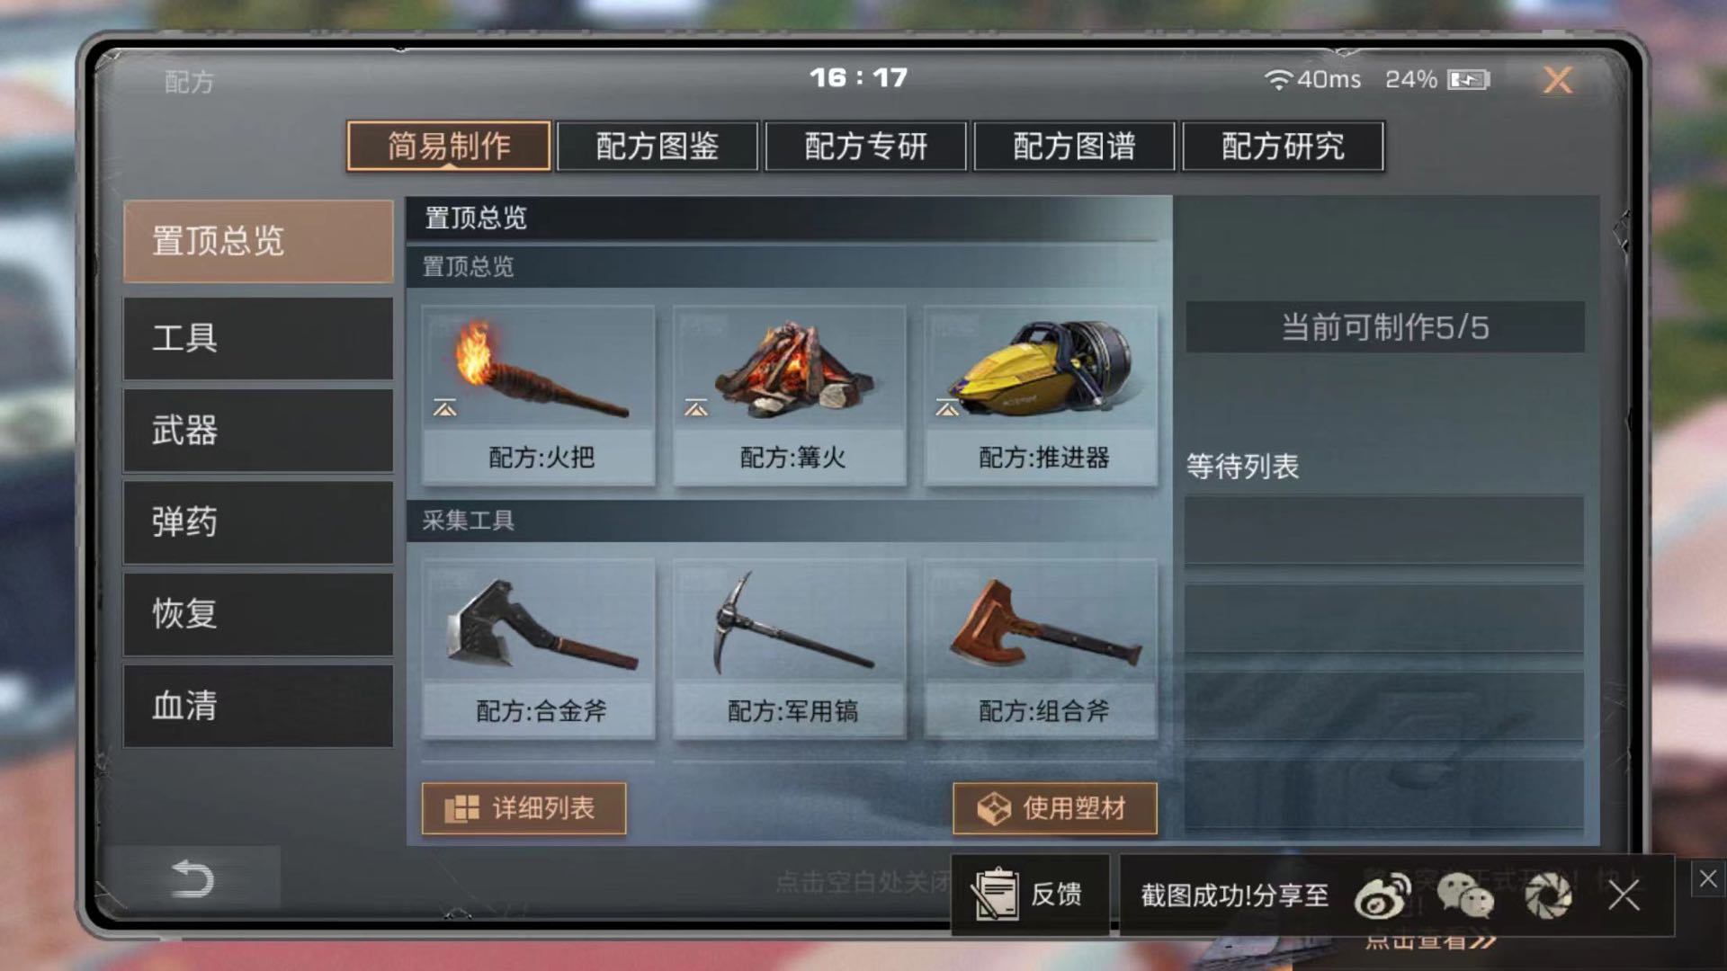The height and width of the screenshot is (971, 1727).
Task: Click the 使用塑材 use plastic button
Action: [1054, 808]
